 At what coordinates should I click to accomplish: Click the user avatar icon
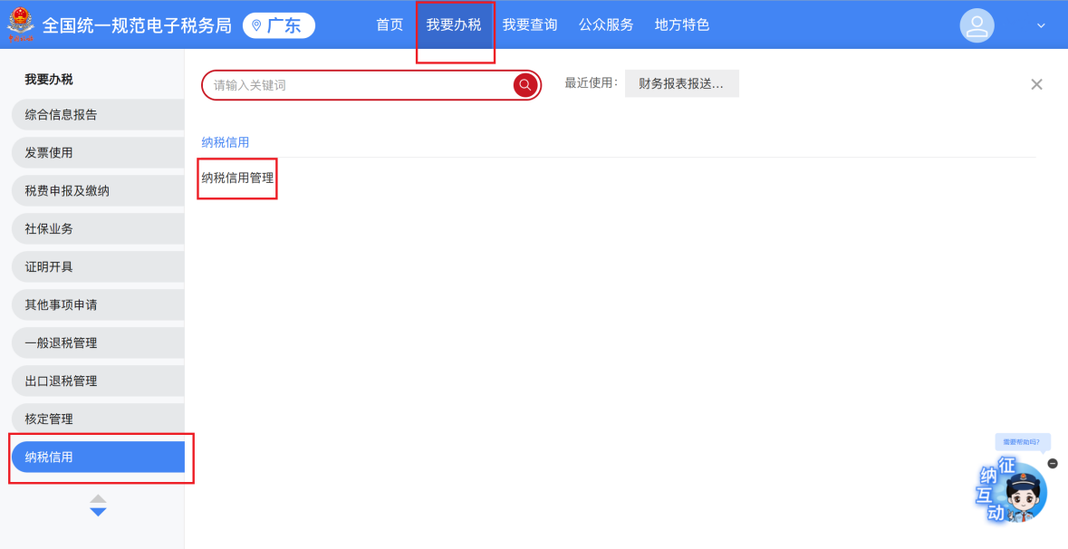coord(977,25)
